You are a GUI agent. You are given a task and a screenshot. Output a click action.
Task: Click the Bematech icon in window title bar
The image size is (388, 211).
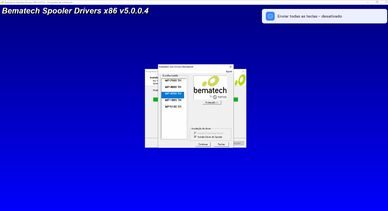[2, 2]
